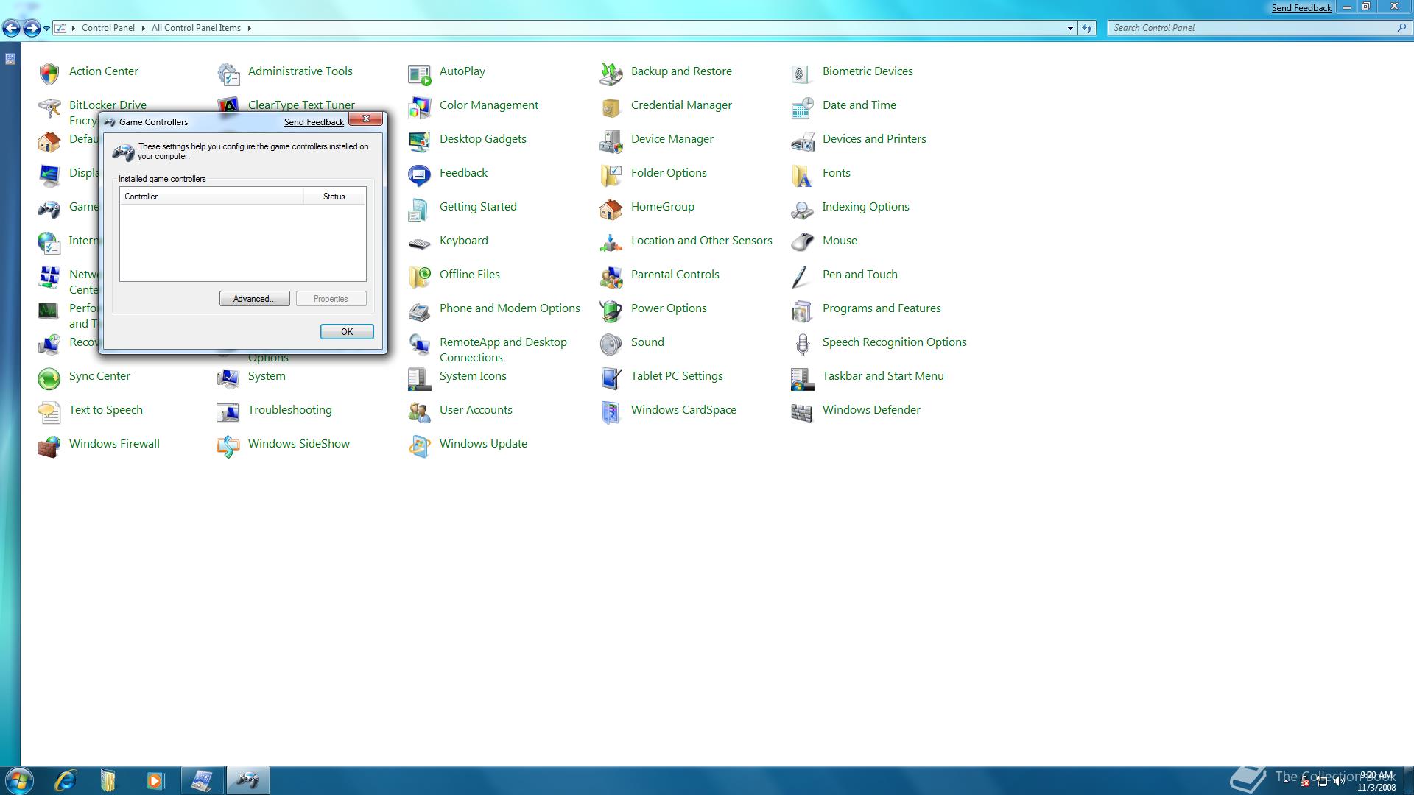Image resolution: width=1414 pixels, height=795 pixels.
Task: Expand the address bar history dropdown
Action: pyautogui.click(x=1070, y=28)
